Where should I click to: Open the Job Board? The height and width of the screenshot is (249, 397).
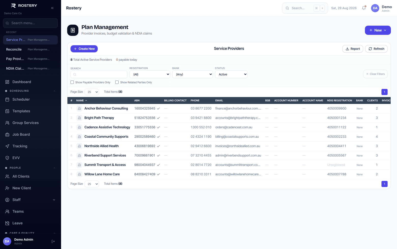pyautogui.click(x=31, y=134)
